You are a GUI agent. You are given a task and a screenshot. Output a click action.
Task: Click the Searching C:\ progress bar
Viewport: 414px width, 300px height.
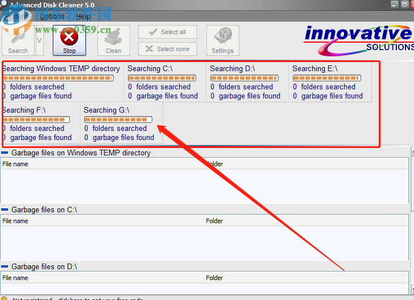click(162, 78)
